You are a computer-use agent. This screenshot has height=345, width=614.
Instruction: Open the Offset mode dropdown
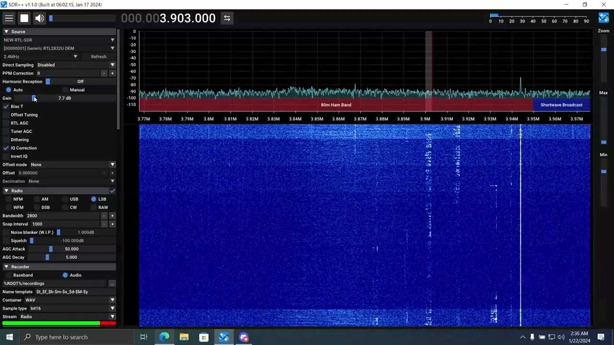coord(72,164)
